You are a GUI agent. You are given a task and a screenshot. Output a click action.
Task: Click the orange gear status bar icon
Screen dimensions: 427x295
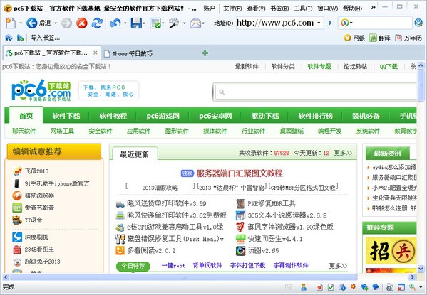click(x=353, y=286)
